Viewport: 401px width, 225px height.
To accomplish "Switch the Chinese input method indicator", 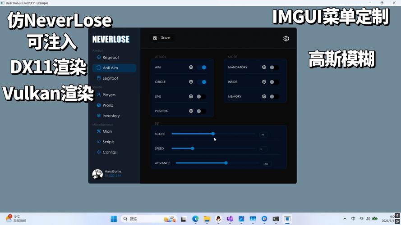I will (354, 219).
